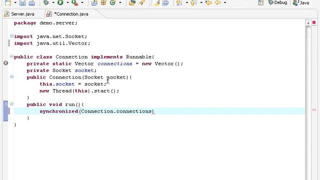Open the Next Annotation dropdown arrow

(186, 2)
